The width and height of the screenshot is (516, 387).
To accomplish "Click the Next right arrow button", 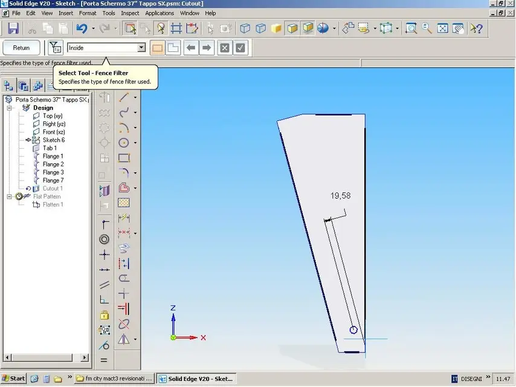I will (206, 48).
